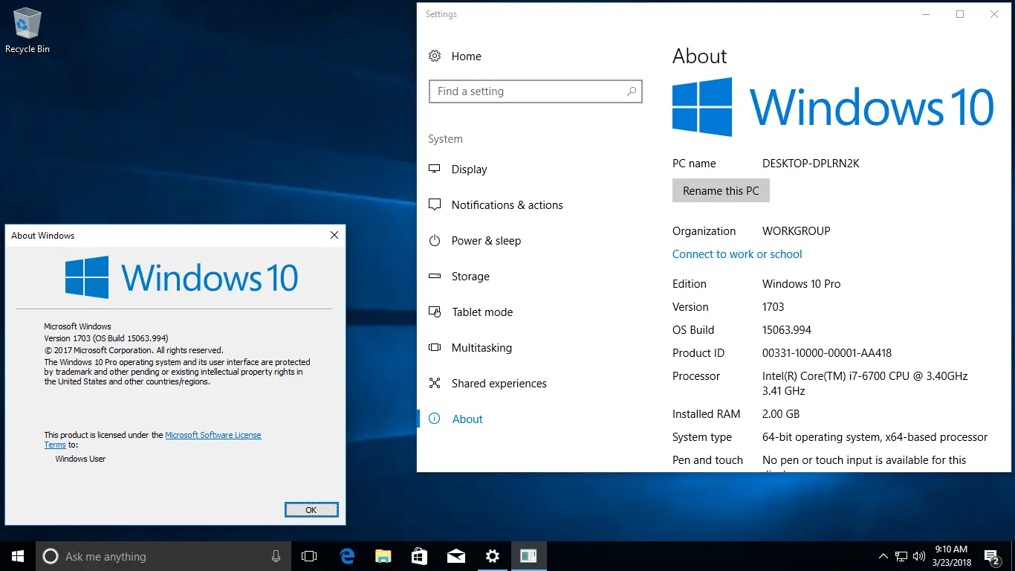Click the Cortana circle icon
This screenshot has width=1015, height=571.
tap(51, 556)
